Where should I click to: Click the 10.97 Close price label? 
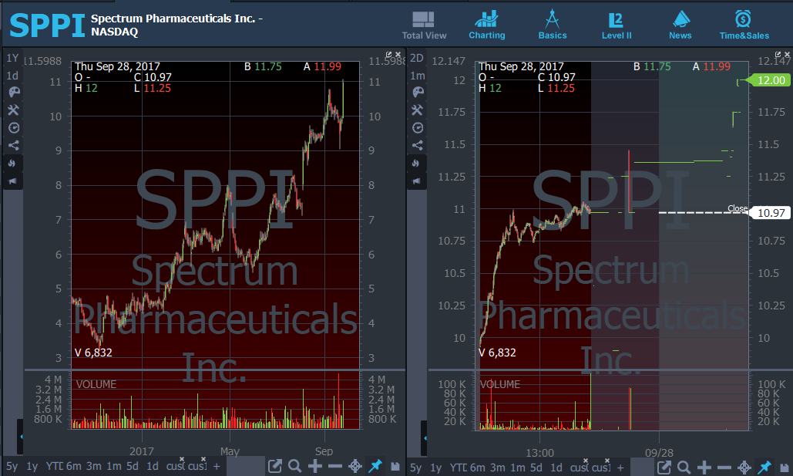click(769, 213)
